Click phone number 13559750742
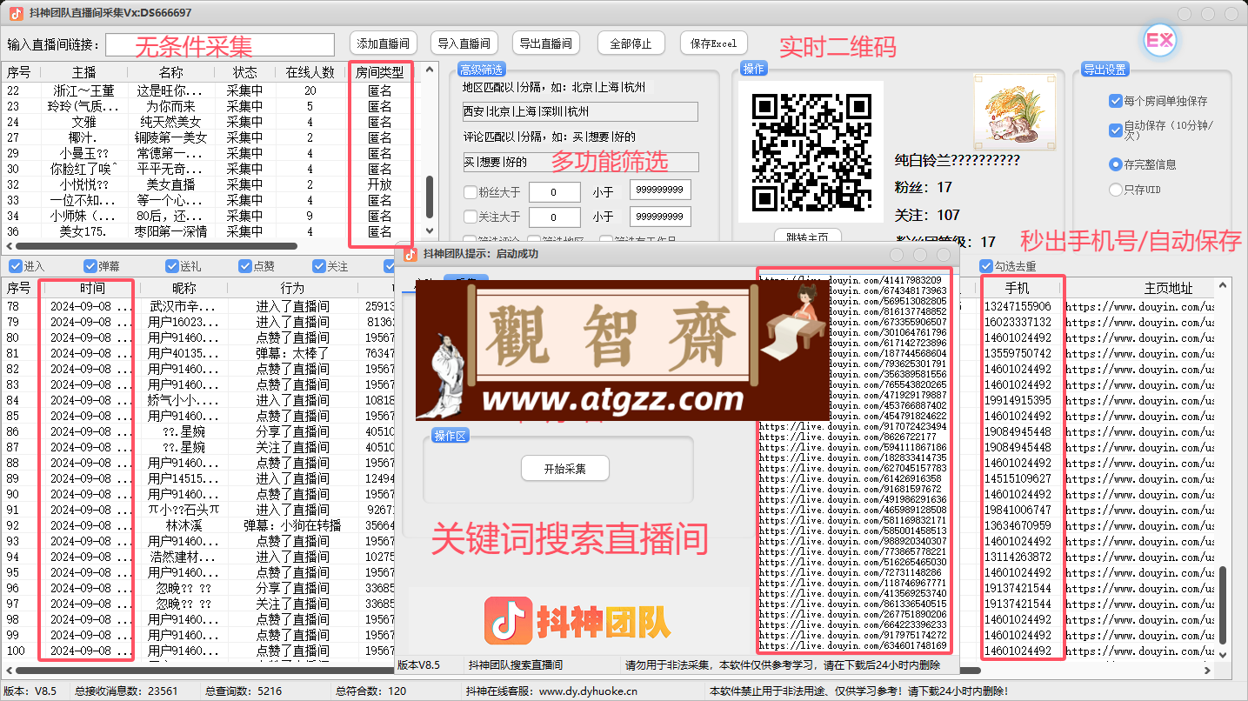The height and width of the screenshot is (701, 1248). pyautogui.click(x=1017, y=353)
